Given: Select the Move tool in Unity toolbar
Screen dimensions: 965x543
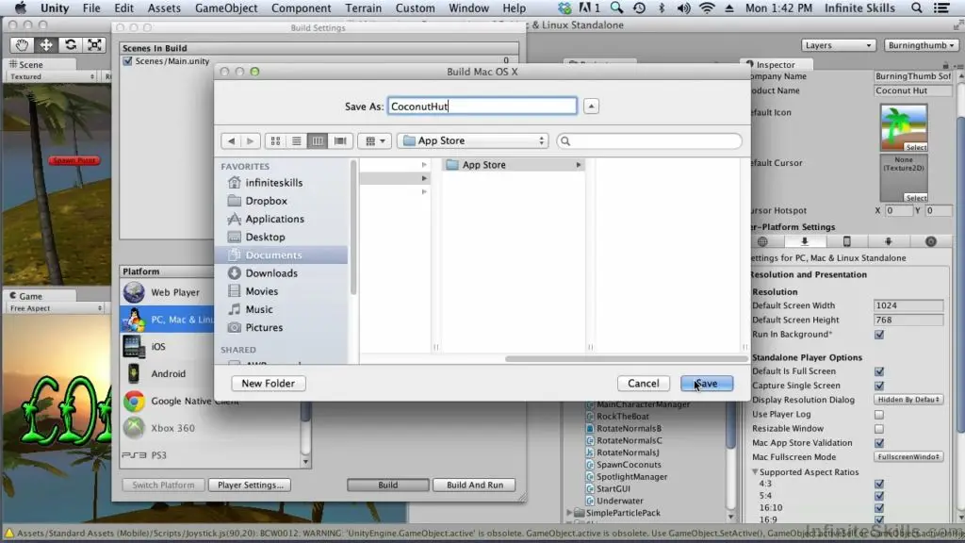Looking at the screenshot, I should click(x=46, y=45).
